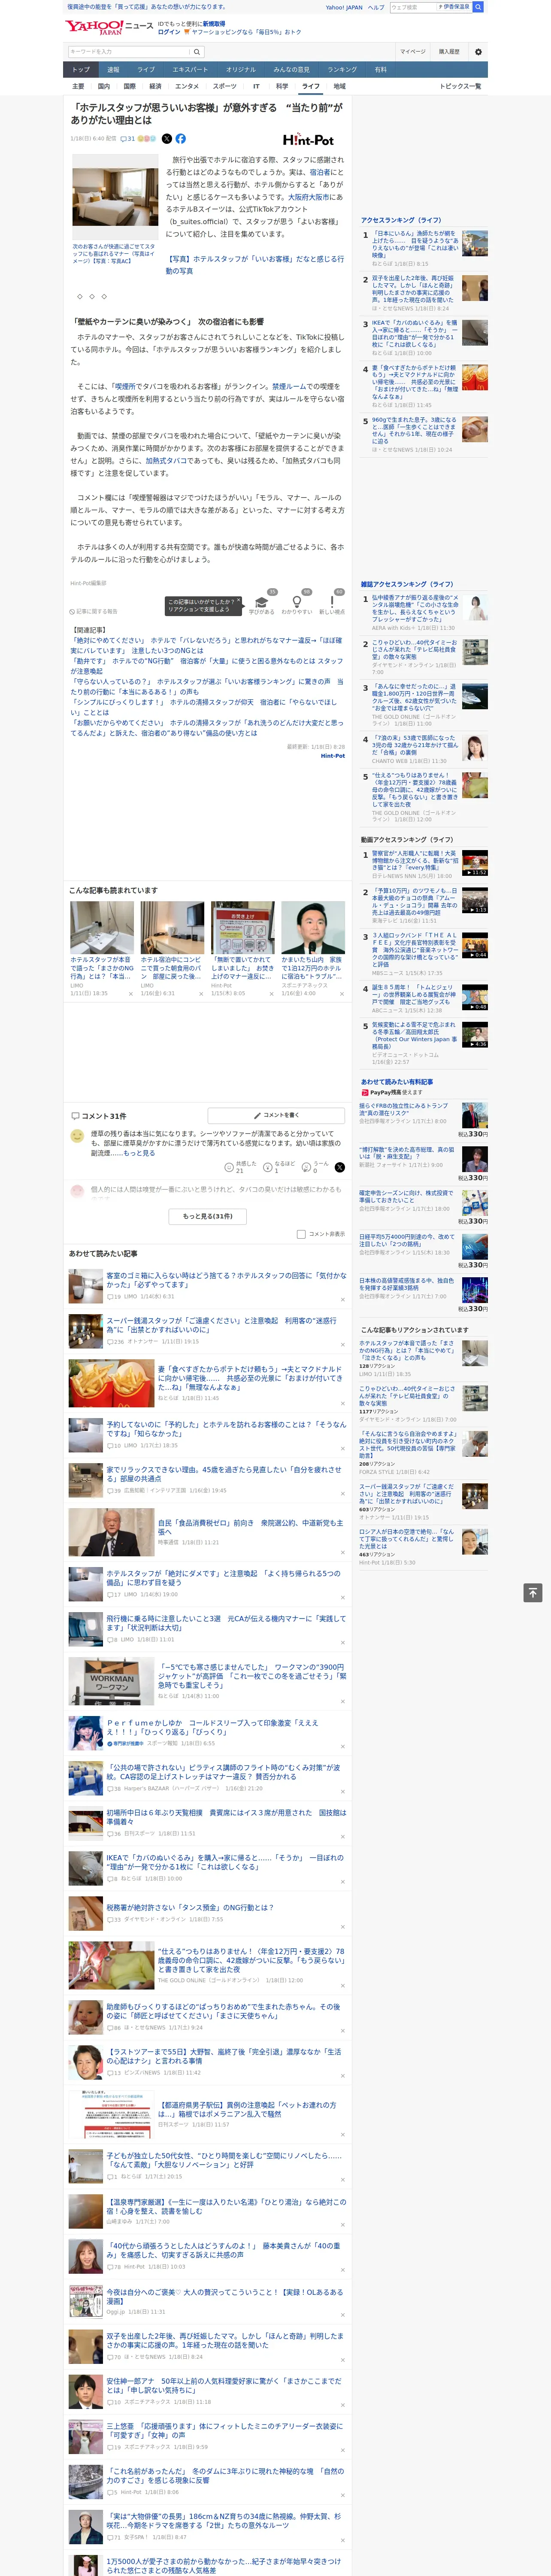
Task: Click the Yahoo! JAPAN news logo
Action: (x=109, y=27)
